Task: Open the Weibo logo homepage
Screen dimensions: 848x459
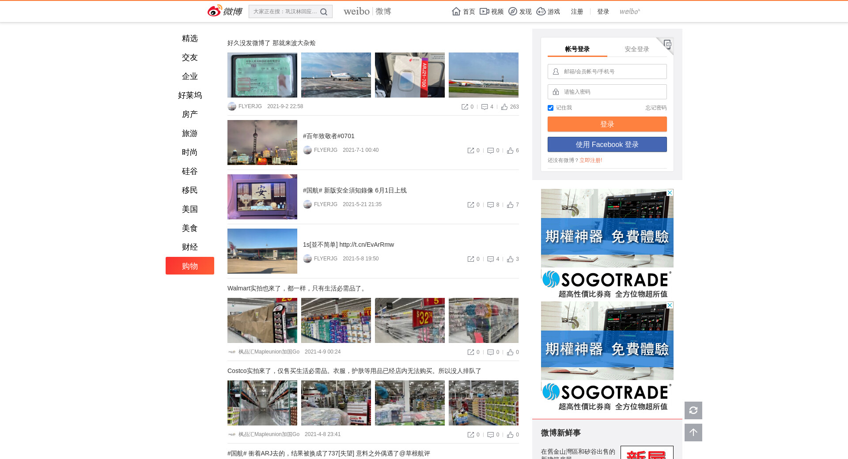Action: click(225, 11)
